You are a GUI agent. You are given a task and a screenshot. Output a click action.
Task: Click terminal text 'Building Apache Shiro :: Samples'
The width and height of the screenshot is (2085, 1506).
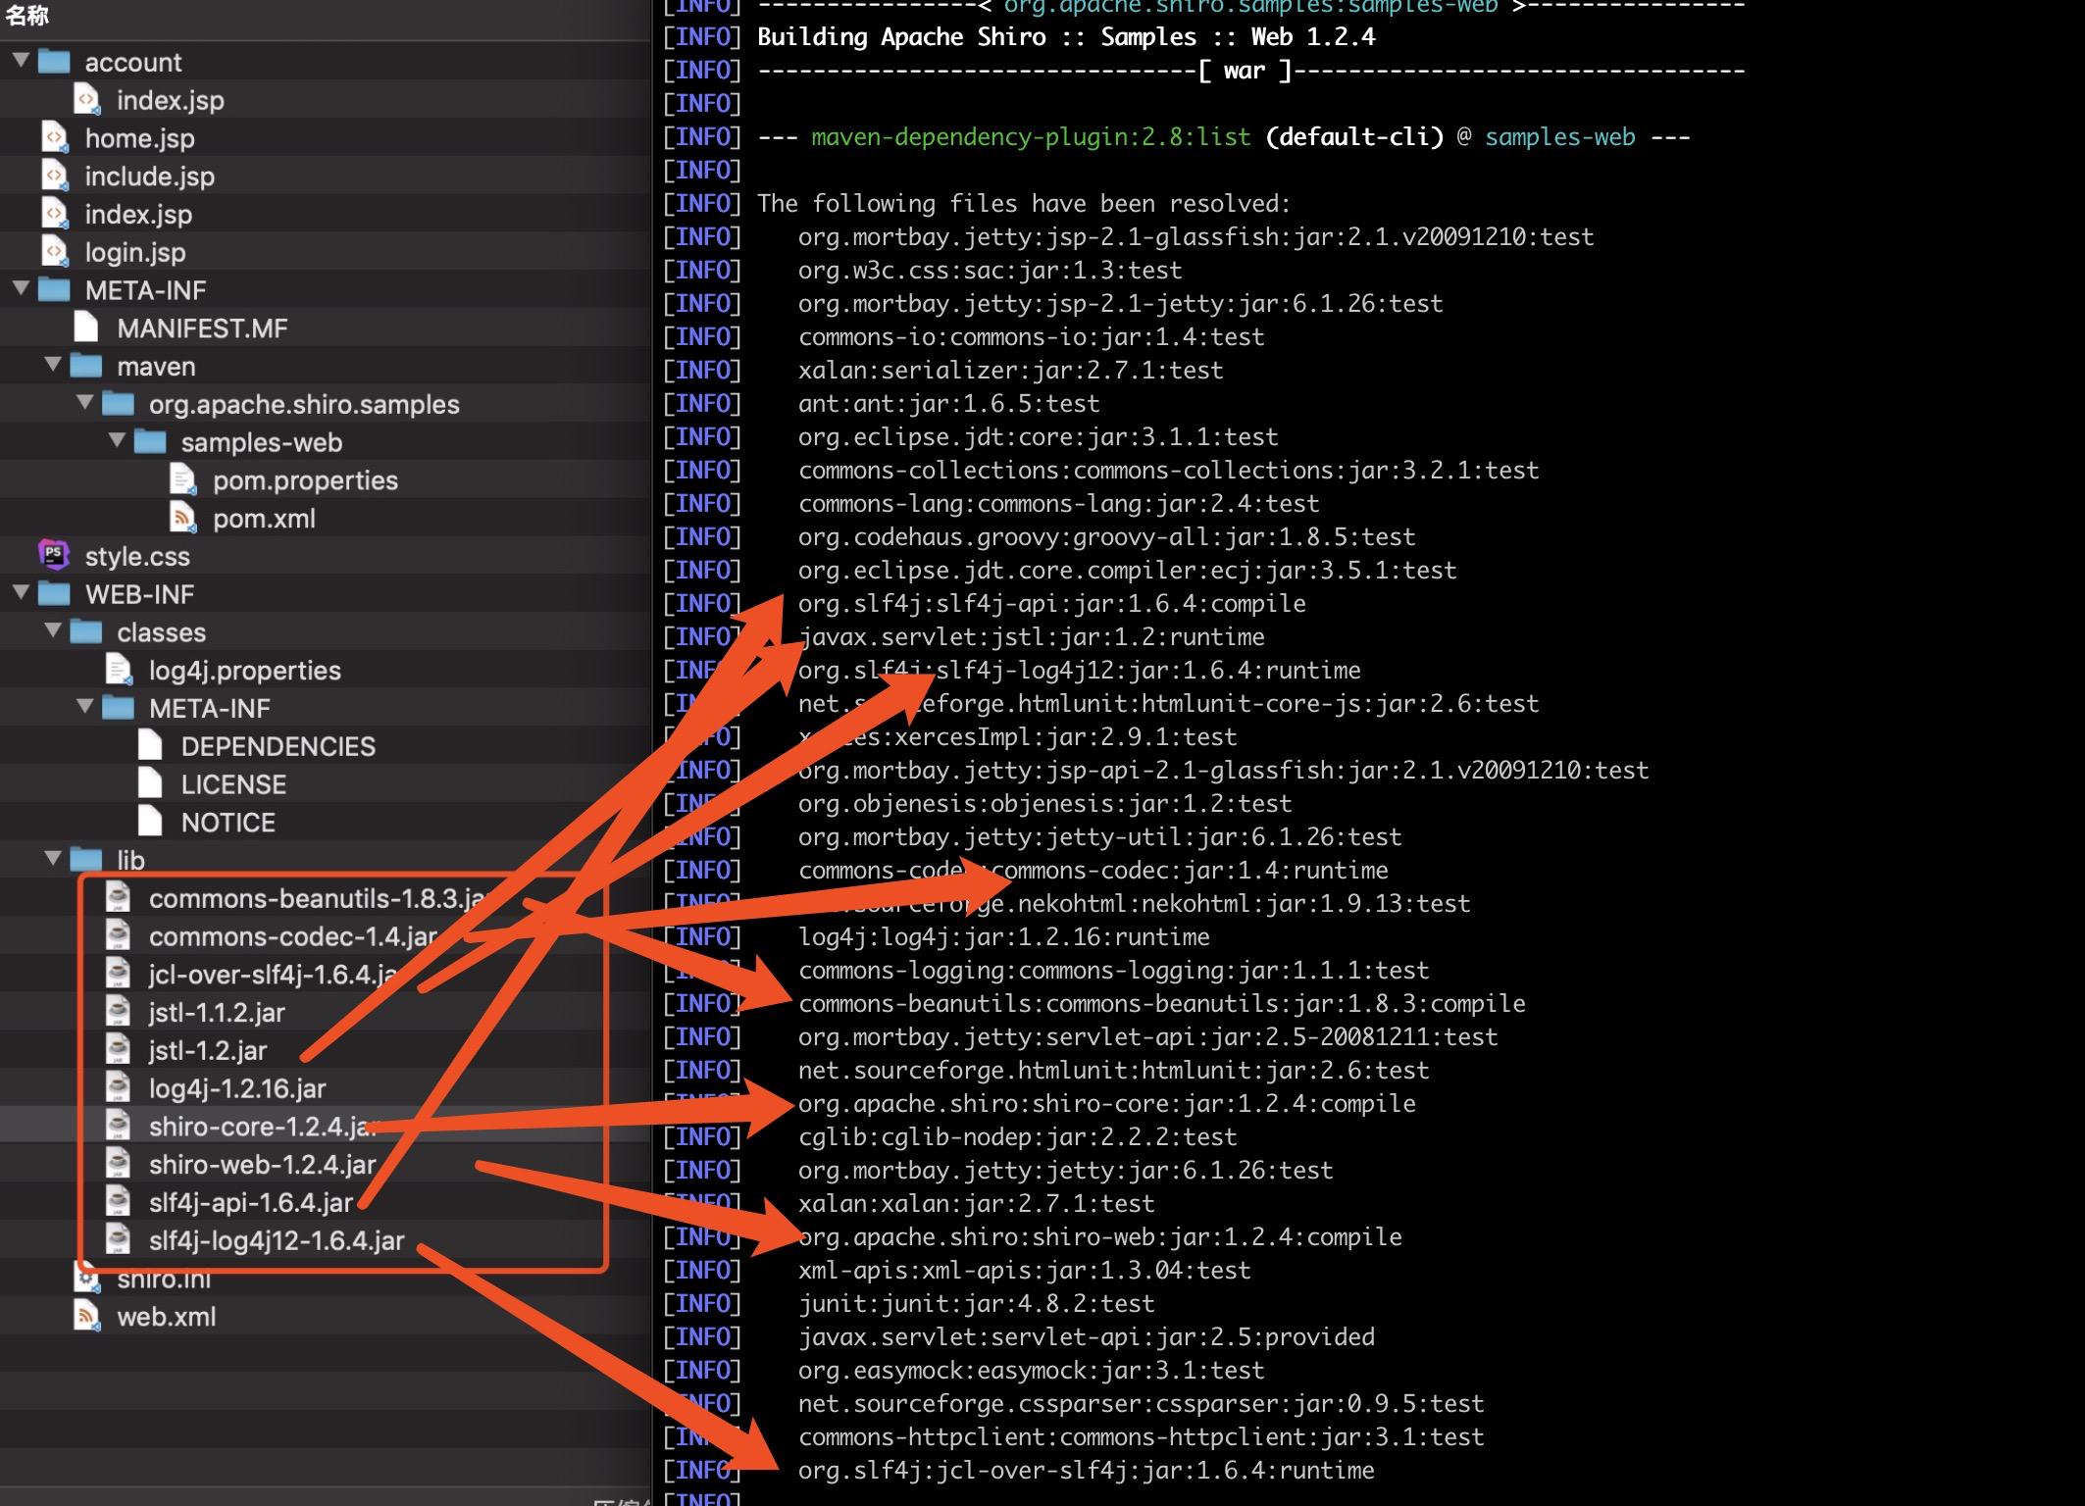click(x=977, y=37)
